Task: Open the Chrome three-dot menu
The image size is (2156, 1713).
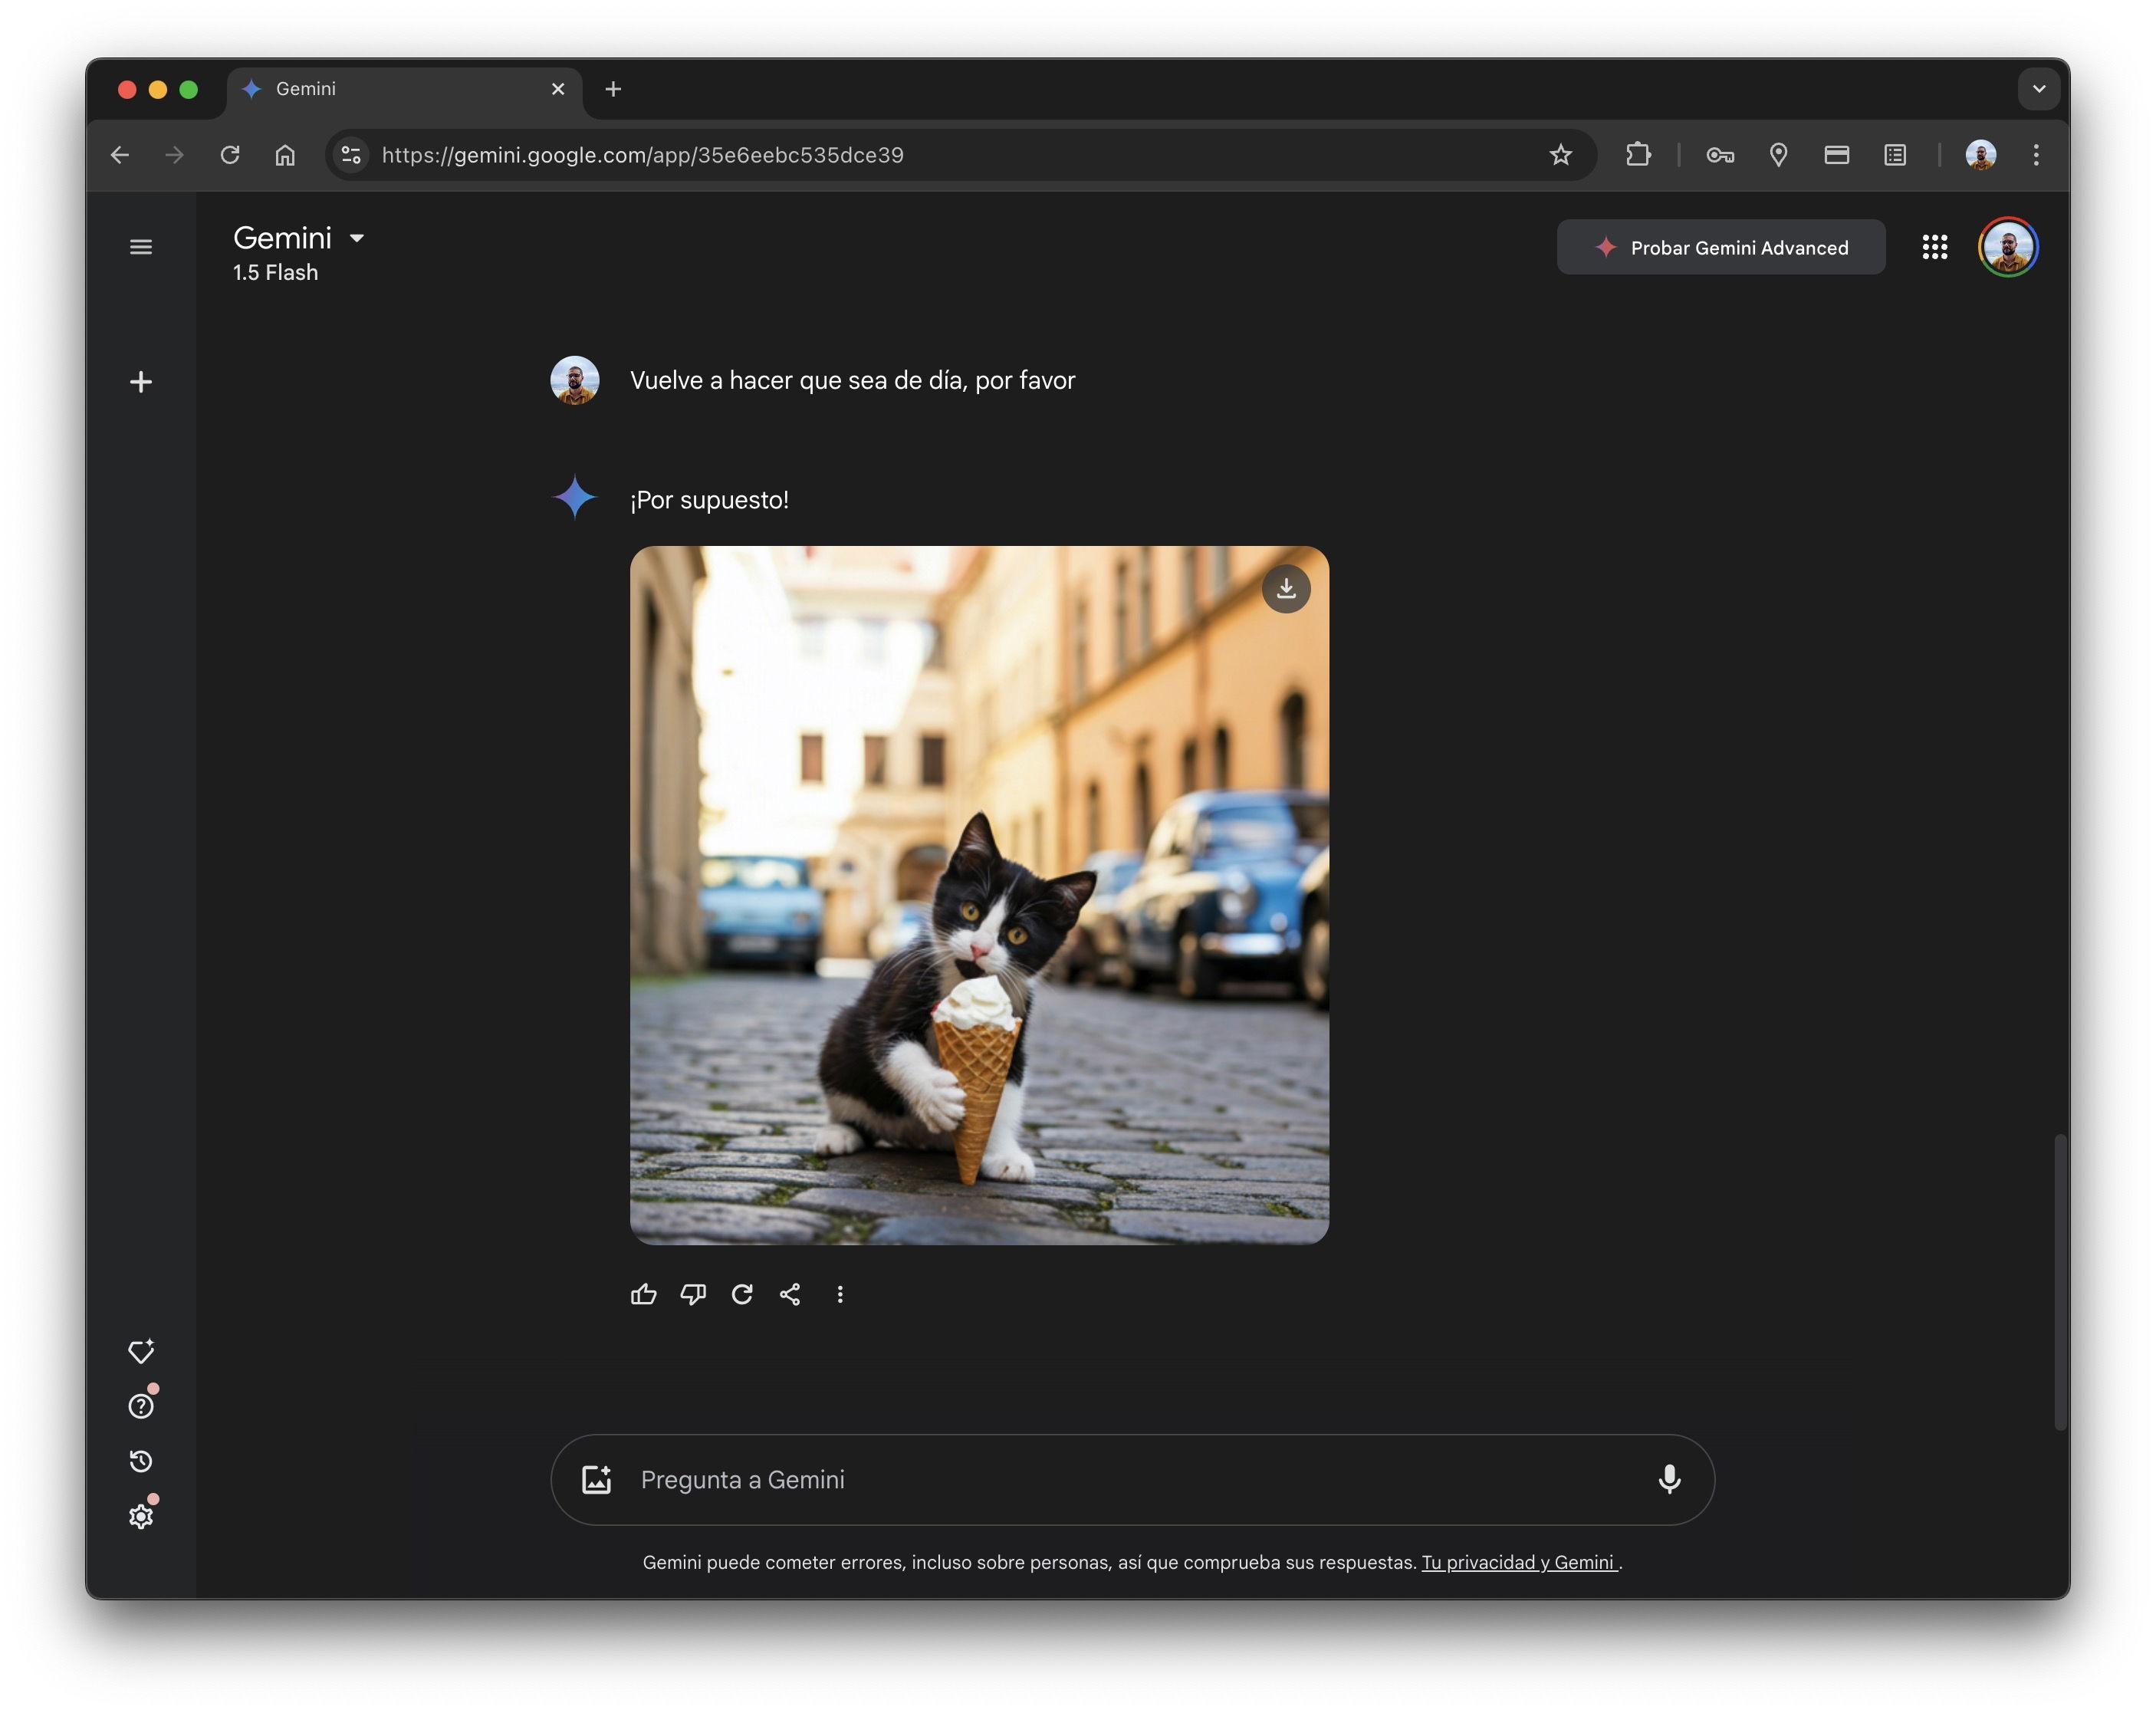Action: (x=2035, y=155)
